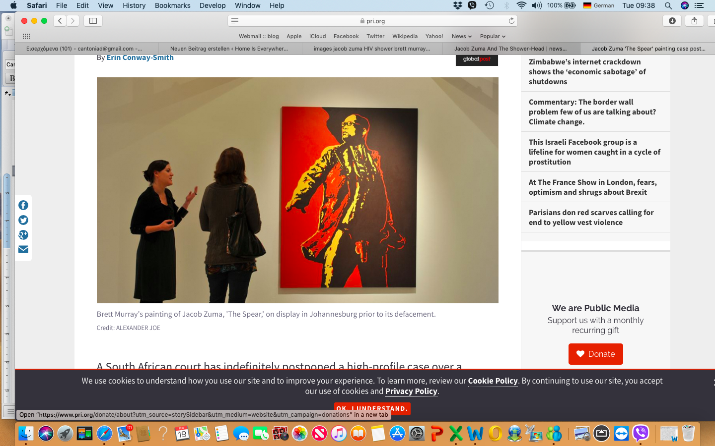Open 'Parisians don red scarves' story
The image size is (715, 446).
point(591,218)
